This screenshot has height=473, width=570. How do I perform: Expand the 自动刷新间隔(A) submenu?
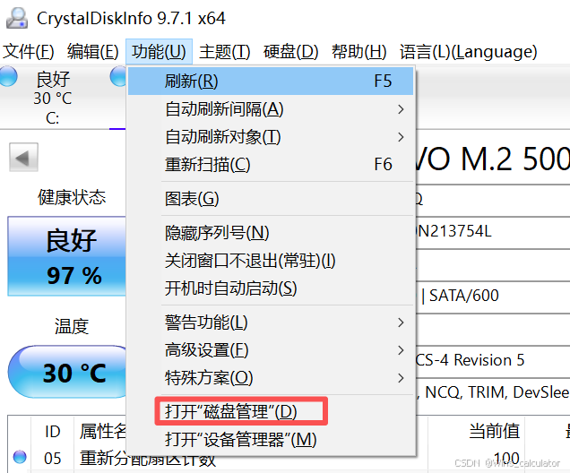(271, 109)
